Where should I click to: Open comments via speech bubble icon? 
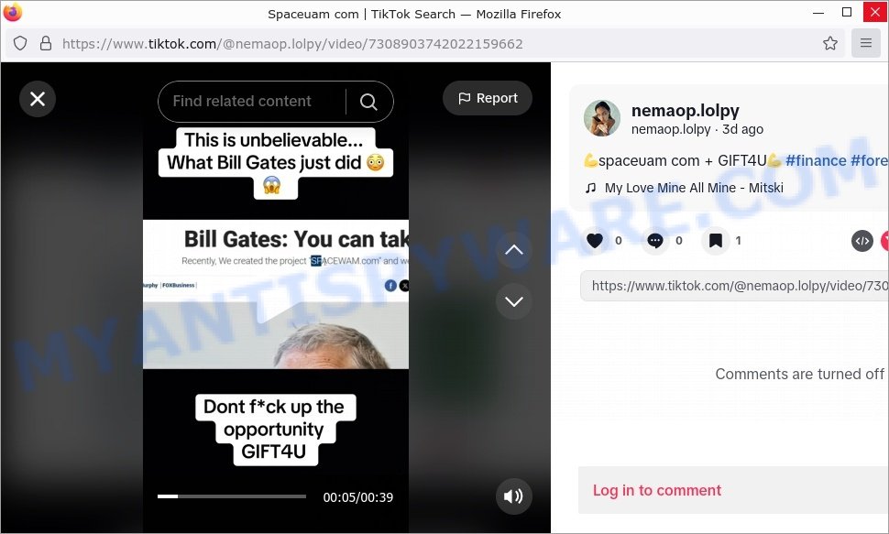(655, 241)
